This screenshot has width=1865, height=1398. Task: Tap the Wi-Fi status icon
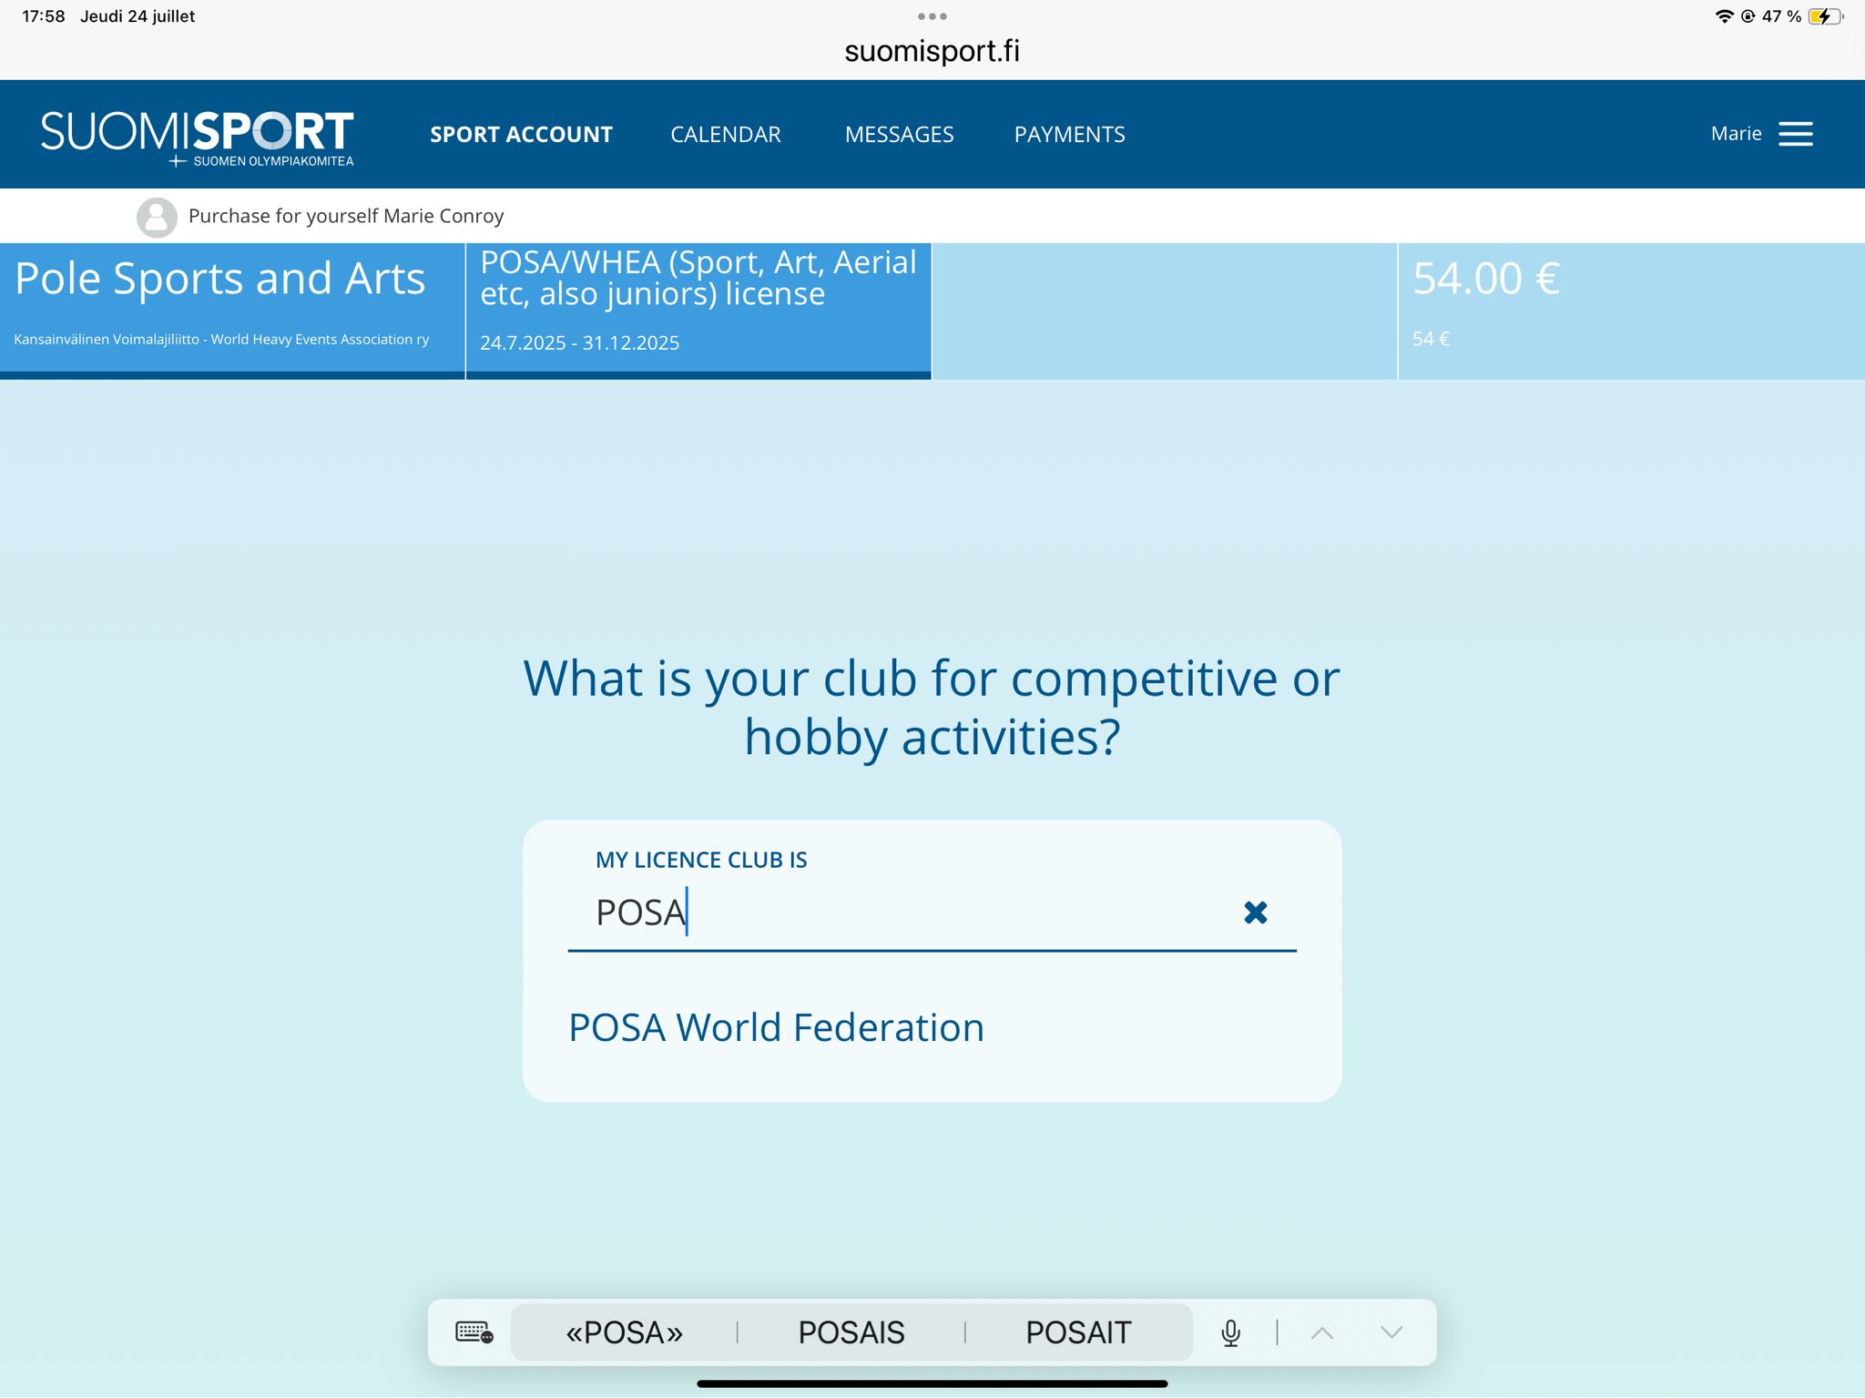[1724, 16]
